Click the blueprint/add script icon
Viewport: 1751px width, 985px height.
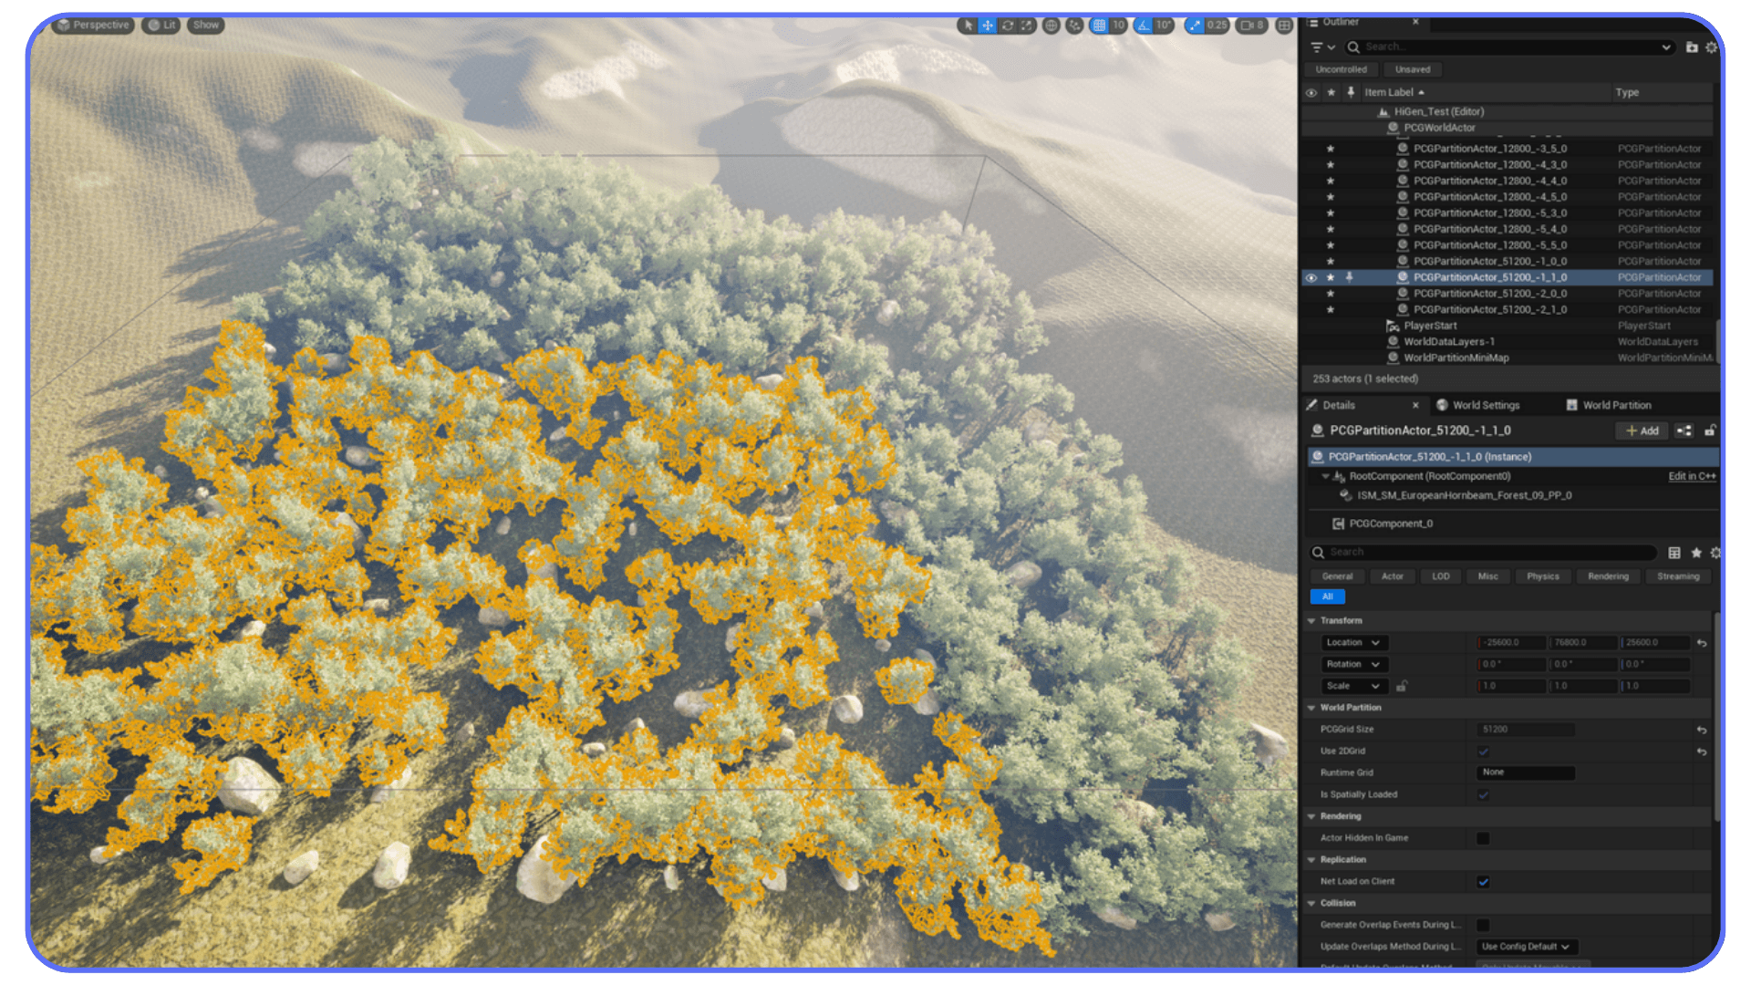click(x=1684, y=430)
